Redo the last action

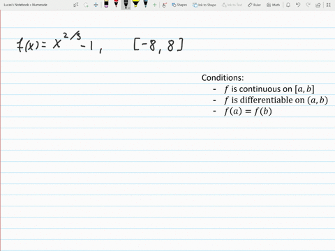click(x=308, y=5)
